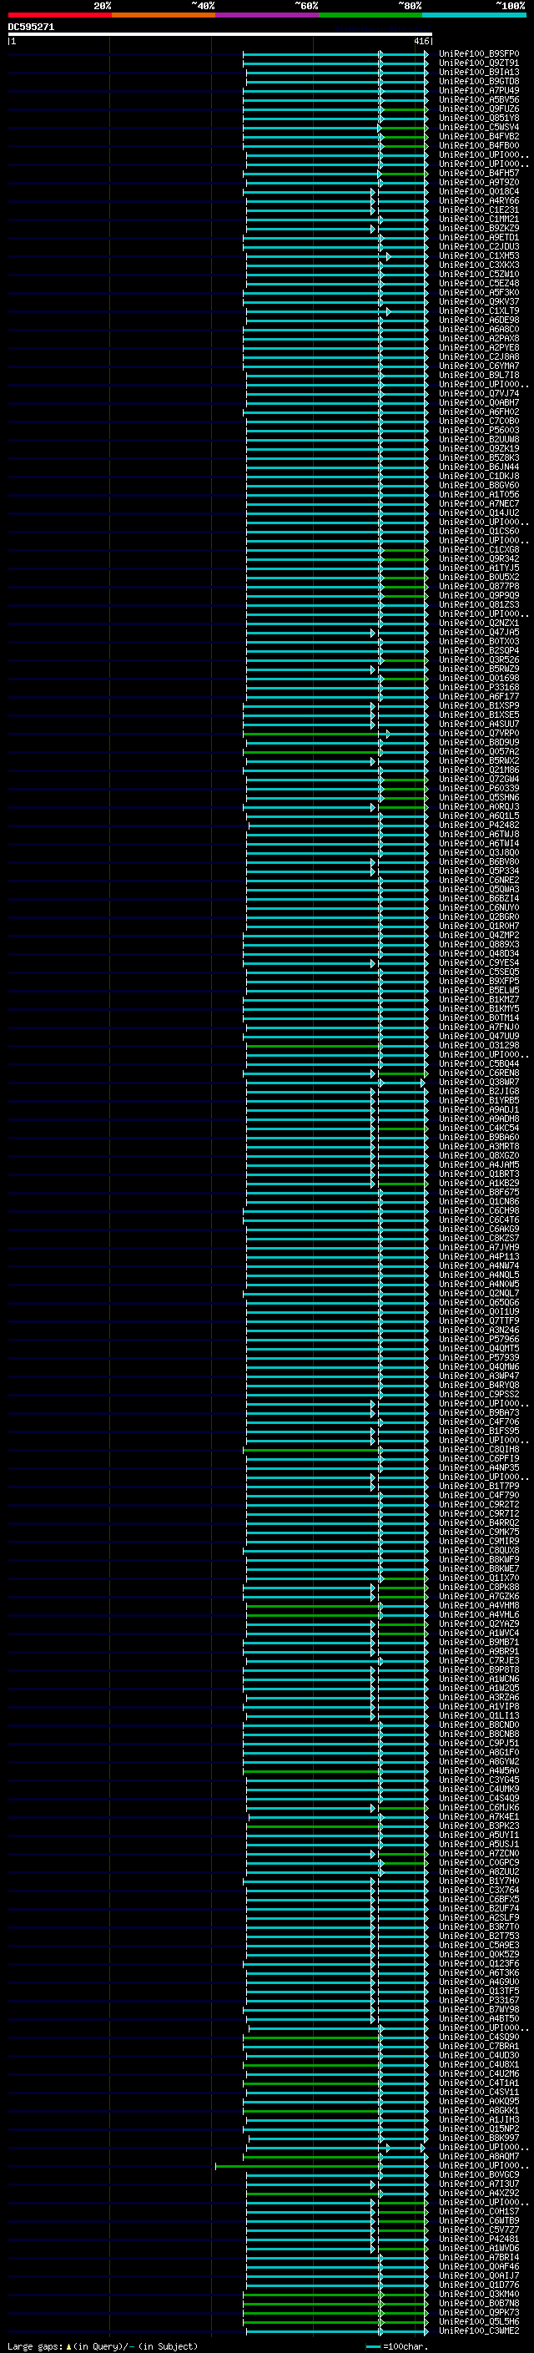The width and height of the screenshot is (534, 2353).
Task: Open hit UniRef100_B9IA13
Action: (x=478, y=72)
